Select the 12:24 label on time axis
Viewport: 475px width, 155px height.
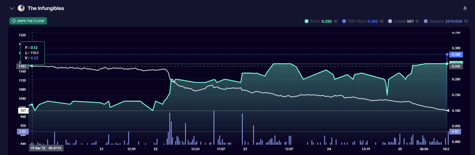coord(195,149)
